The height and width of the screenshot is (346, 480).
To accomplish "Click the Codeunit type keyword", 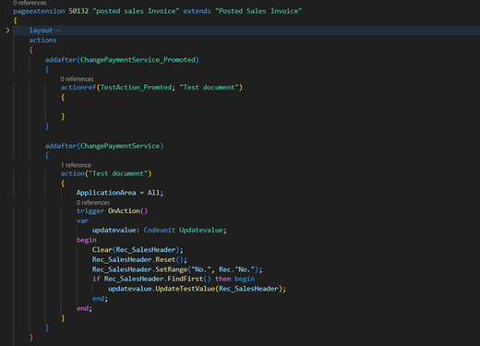I will tap(159, 230).
